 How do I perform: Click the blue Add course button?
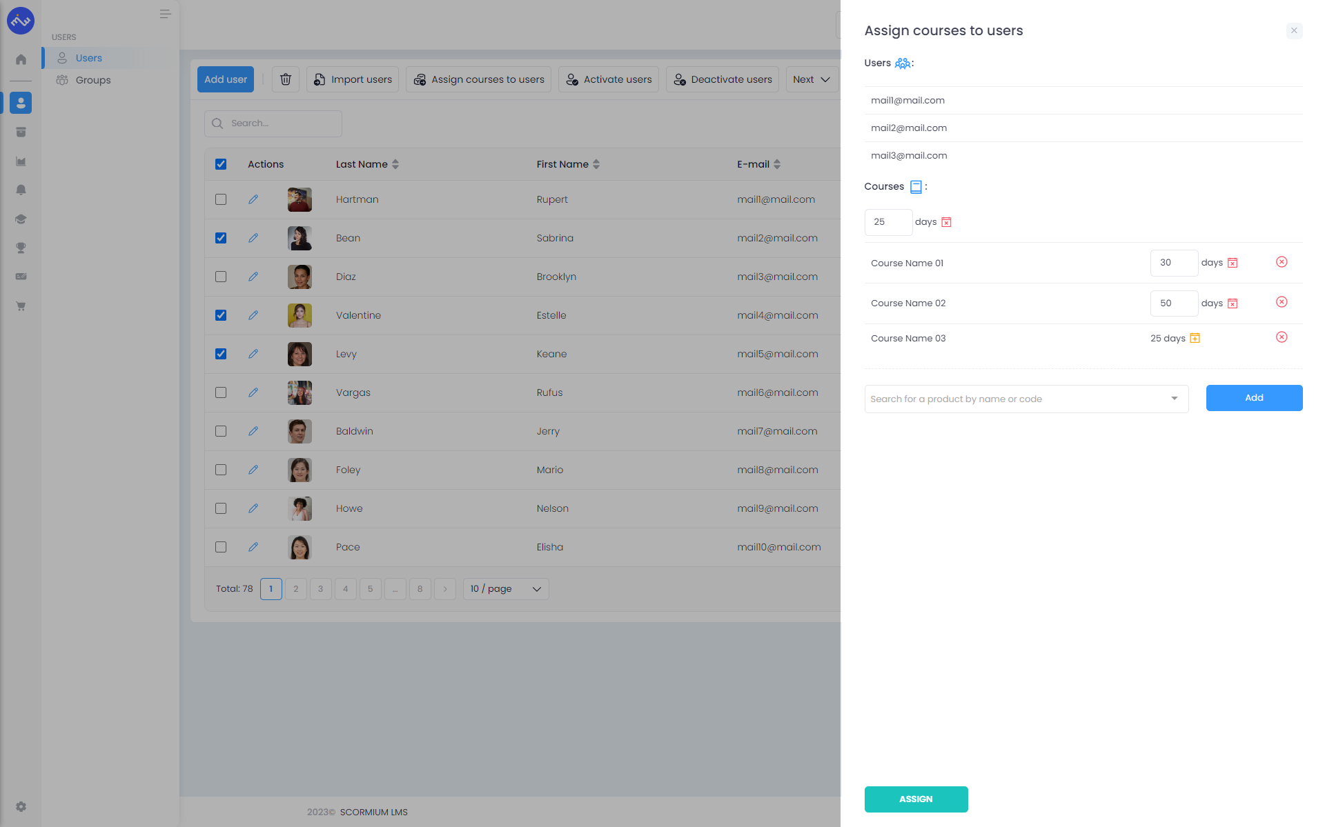click(x=1253, y=398)
